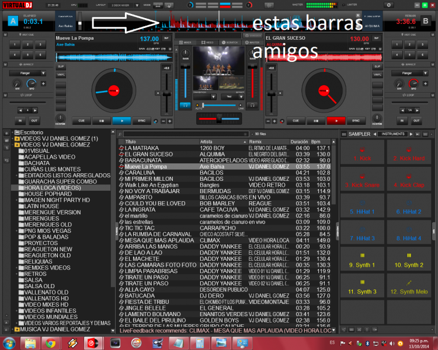The width and height of the screenshot is (438, 350).
Task: Click the deck B headphone cue button
Action: click(x=252, y=105)
